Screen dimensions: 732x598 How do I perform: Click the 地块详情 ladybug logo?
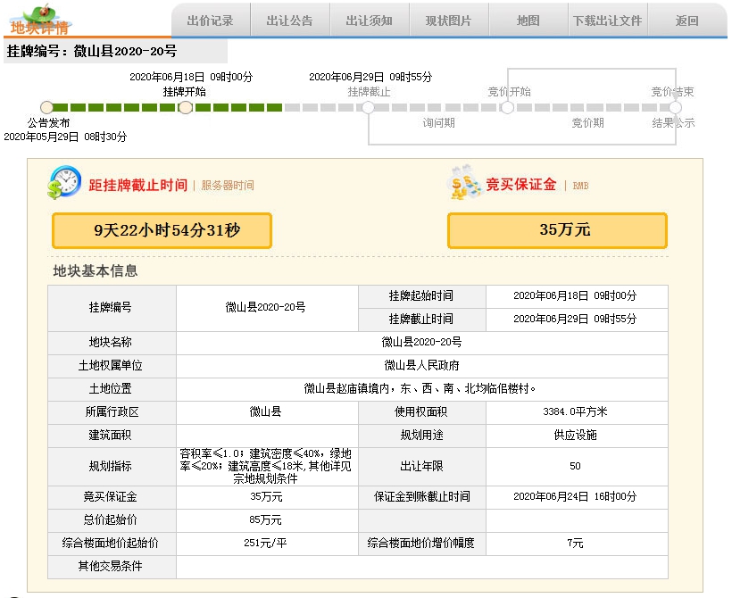click(39, 20)
